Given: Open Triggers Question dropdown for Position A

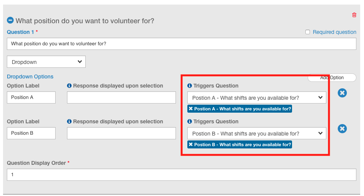Looking at the screenshot, I should click(x=257, y=98).
